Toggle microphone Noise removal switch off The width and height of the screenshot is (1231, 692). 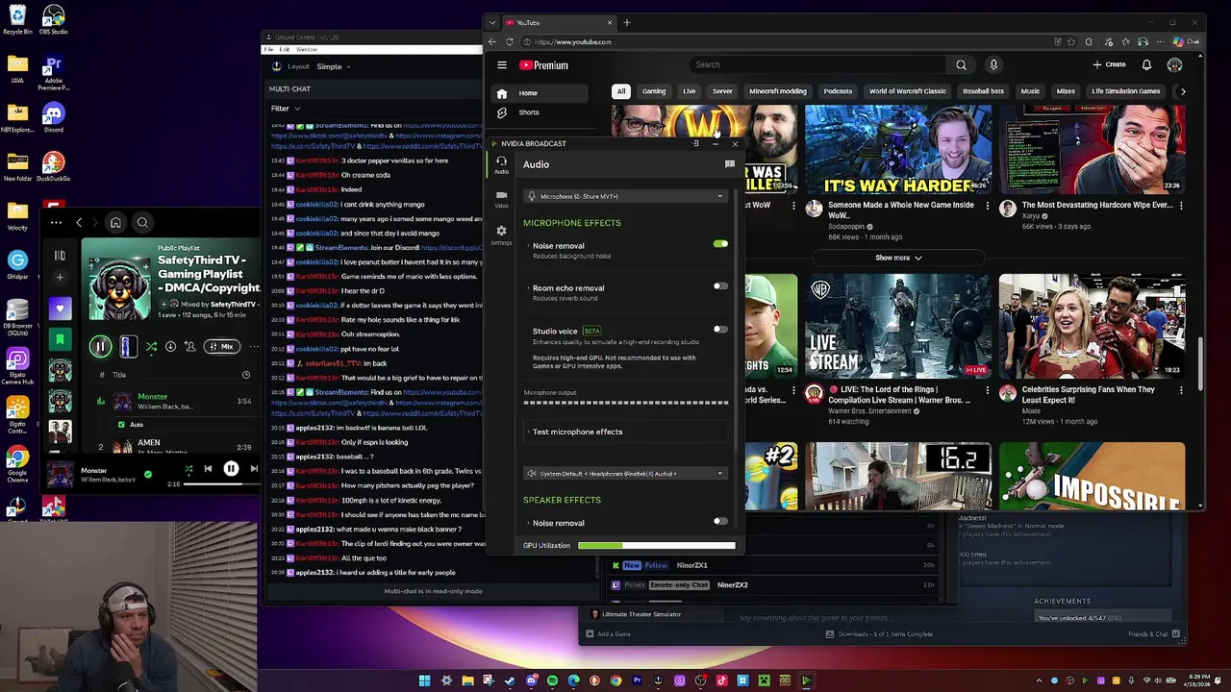(720, 244)
